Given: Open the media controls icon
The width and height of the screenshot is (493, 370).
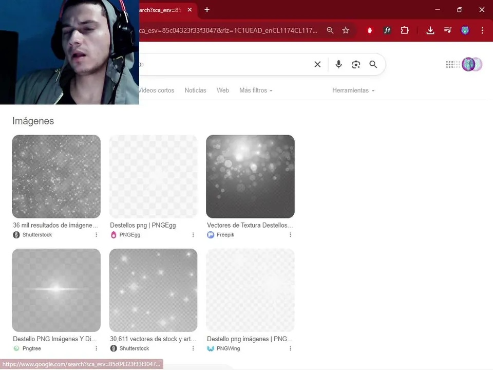Looking at the screenshot, I should (448, 30).
